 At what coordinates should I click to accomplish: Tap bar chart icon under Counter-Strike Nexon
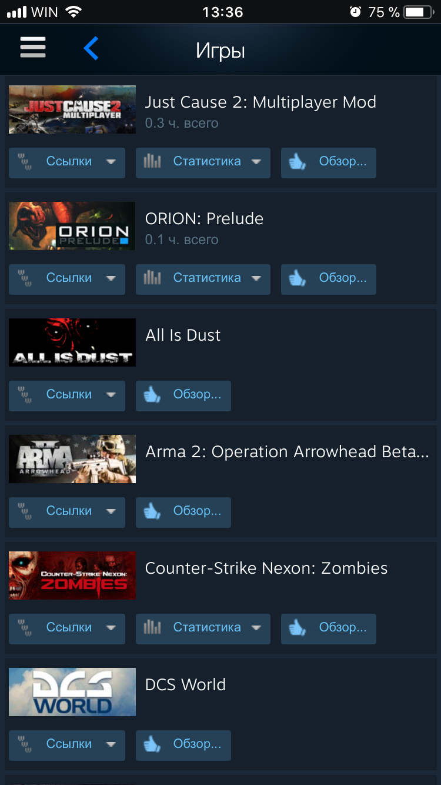(152, 627)
